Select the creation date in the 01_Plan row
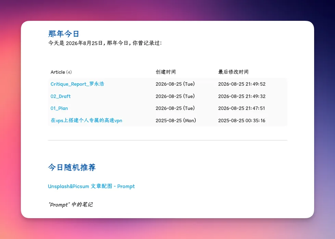 point(175,108)
